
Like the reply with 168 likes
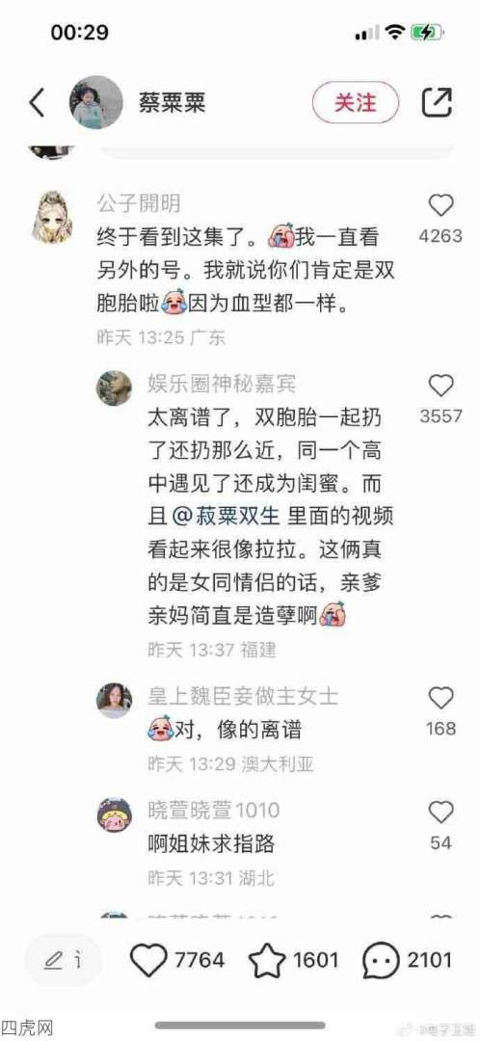click(x=440, y=699)
